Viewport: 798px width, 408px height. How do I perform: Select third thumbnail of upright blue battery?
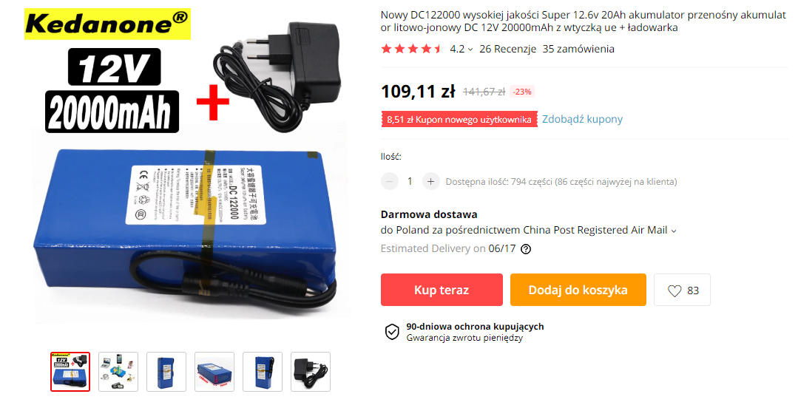point(166,372)
